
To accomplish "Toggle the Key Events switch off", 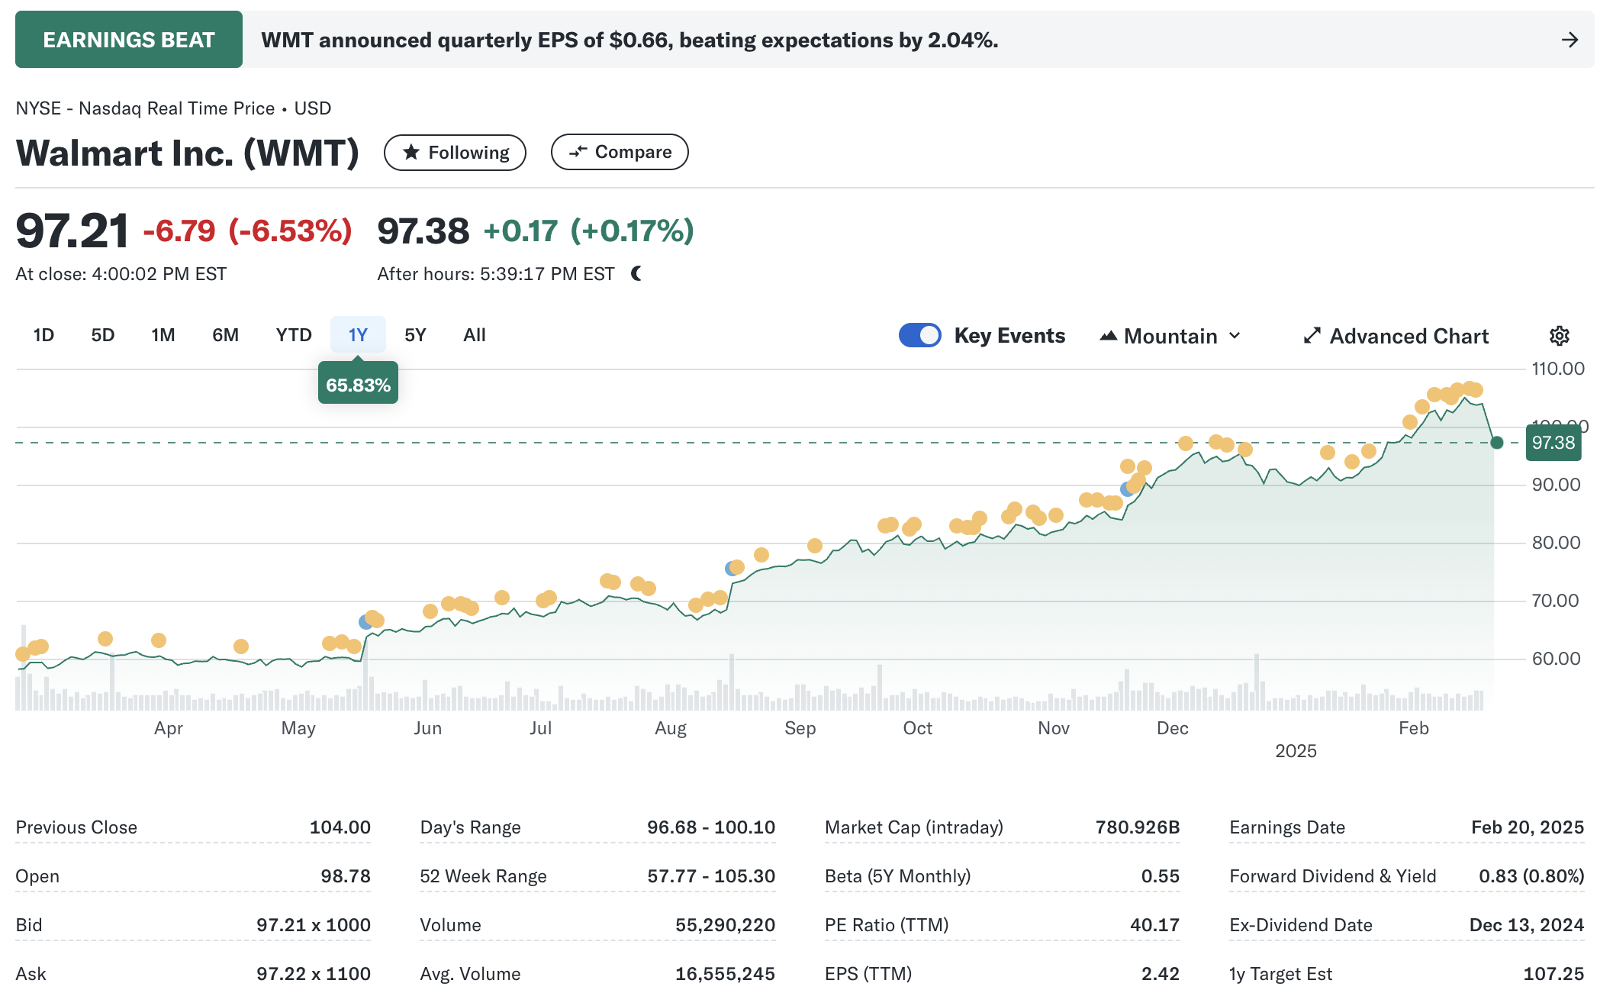I will click(x=919, y=336).
